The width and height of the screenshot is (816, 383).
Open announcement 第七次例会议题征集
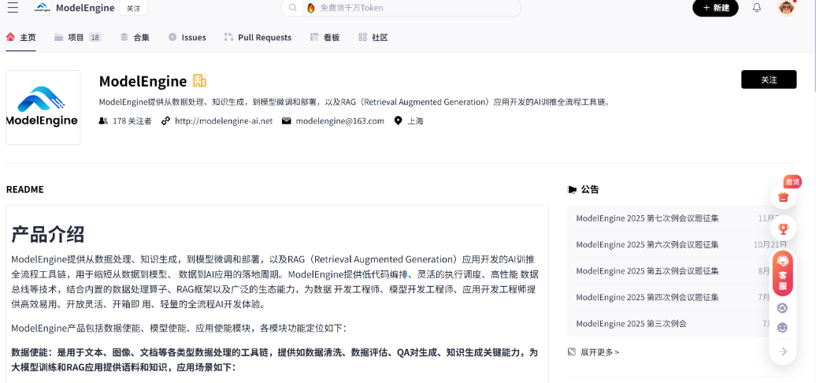pyautogui.click(x=647, y=218)
